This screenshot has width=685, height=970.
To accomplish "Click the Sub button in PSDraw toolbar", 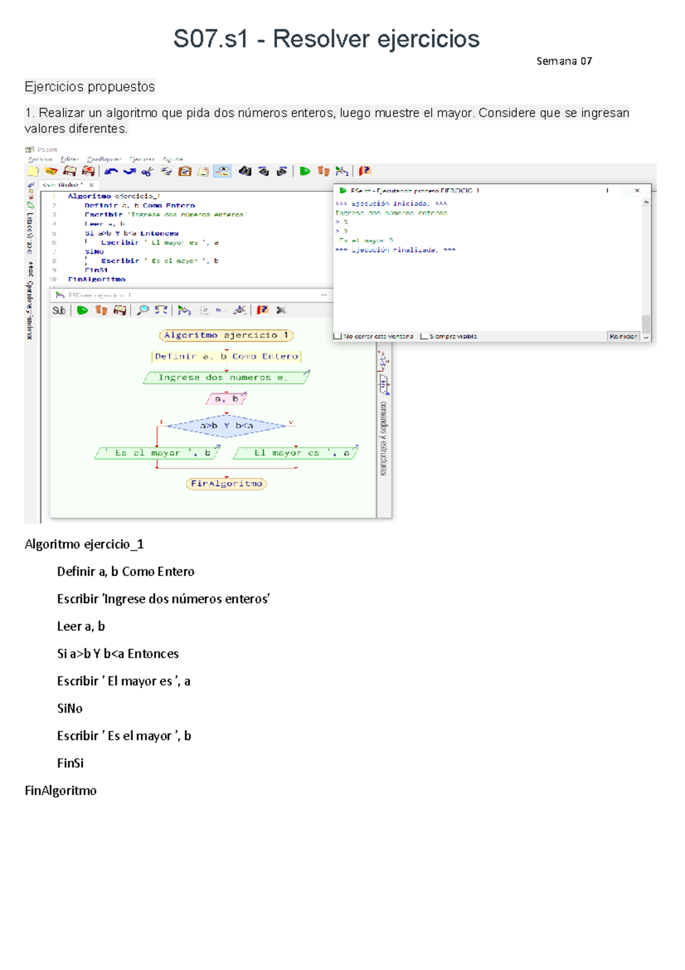I will [58, 310].
